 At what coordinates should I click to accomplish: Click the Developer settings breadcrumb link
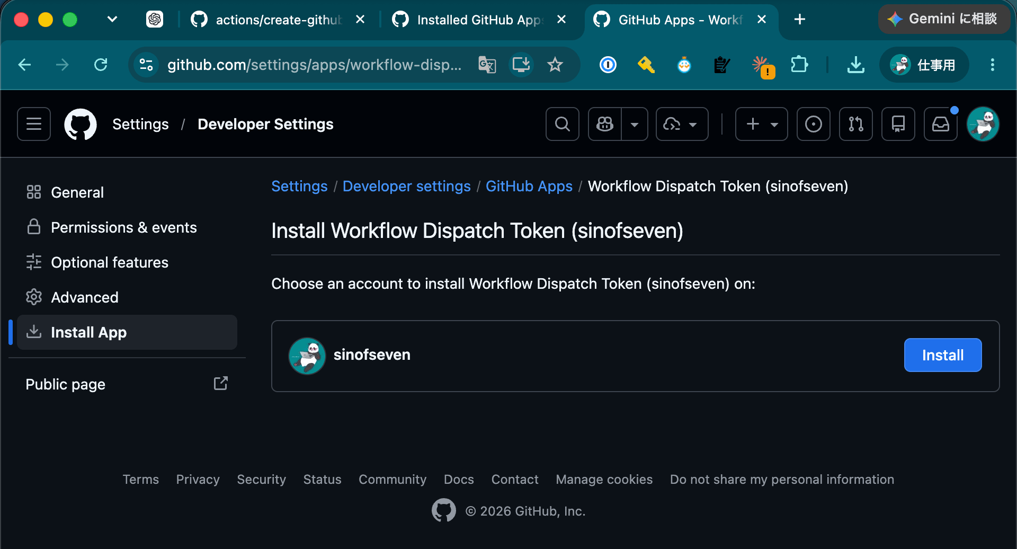(x=406, y=186)
